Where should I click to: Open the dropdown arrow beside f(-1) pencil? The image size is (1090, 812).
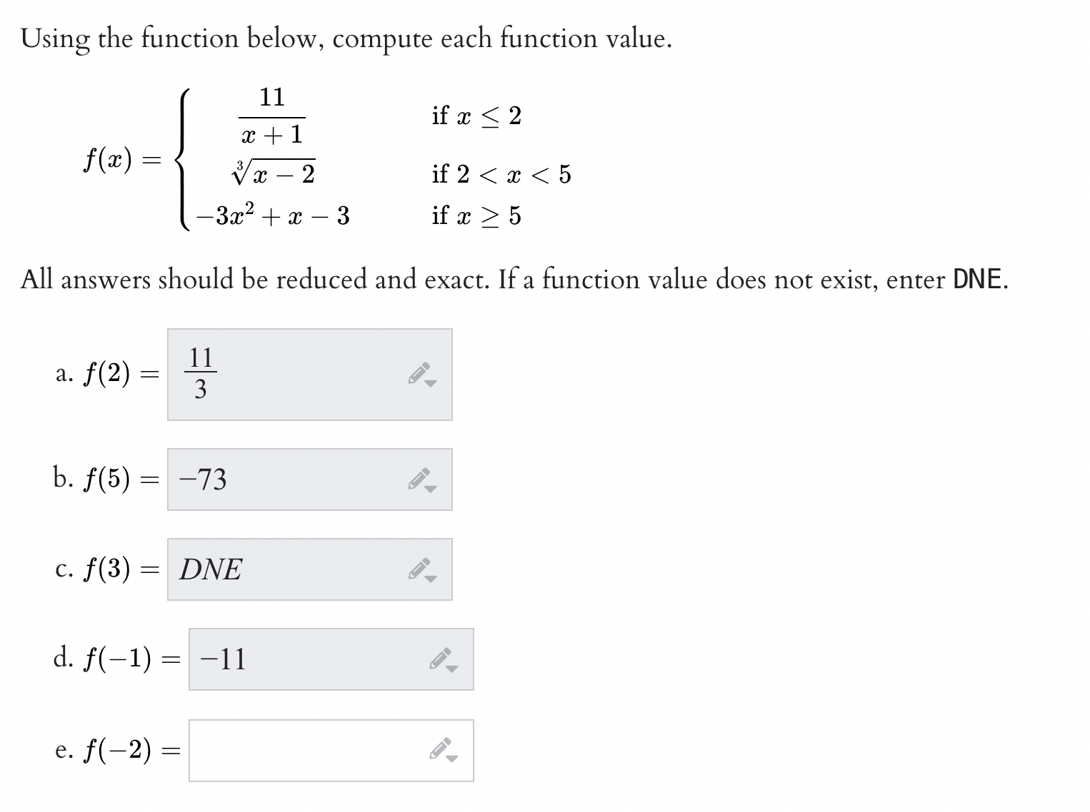pos(451,669)
